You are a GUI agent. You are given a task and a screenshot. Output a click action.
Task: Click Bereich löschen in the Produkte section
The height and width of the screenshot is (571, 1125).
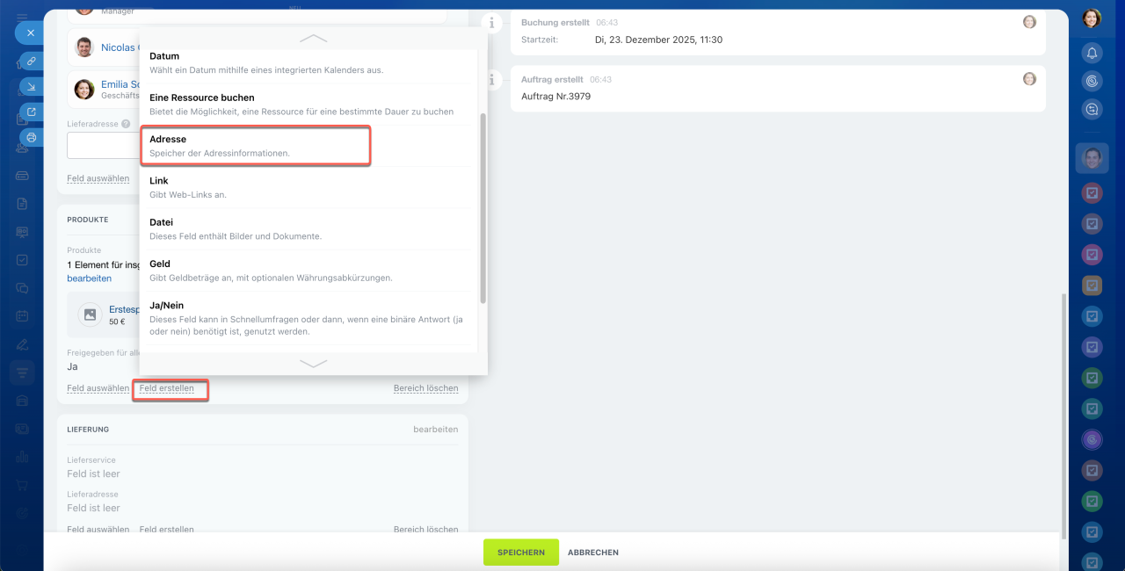click(x=426, y=388)
